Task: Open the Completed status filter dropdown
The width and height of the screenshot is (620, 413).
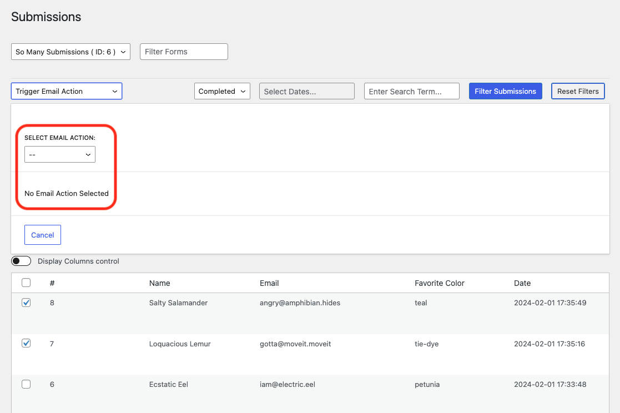Action: tap(222, 91)
